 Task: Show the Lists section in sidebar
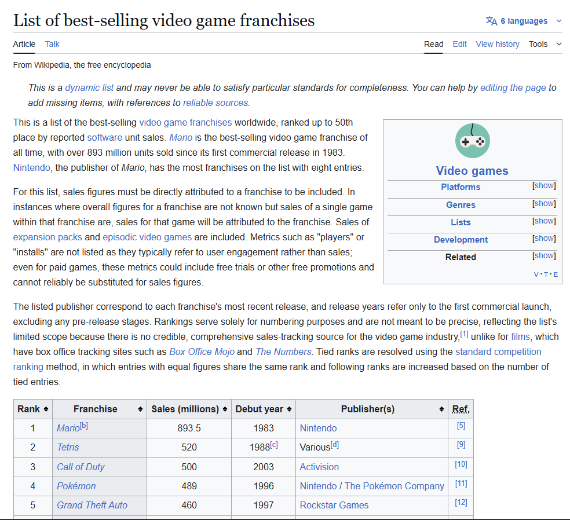click(x=544, y=221)
